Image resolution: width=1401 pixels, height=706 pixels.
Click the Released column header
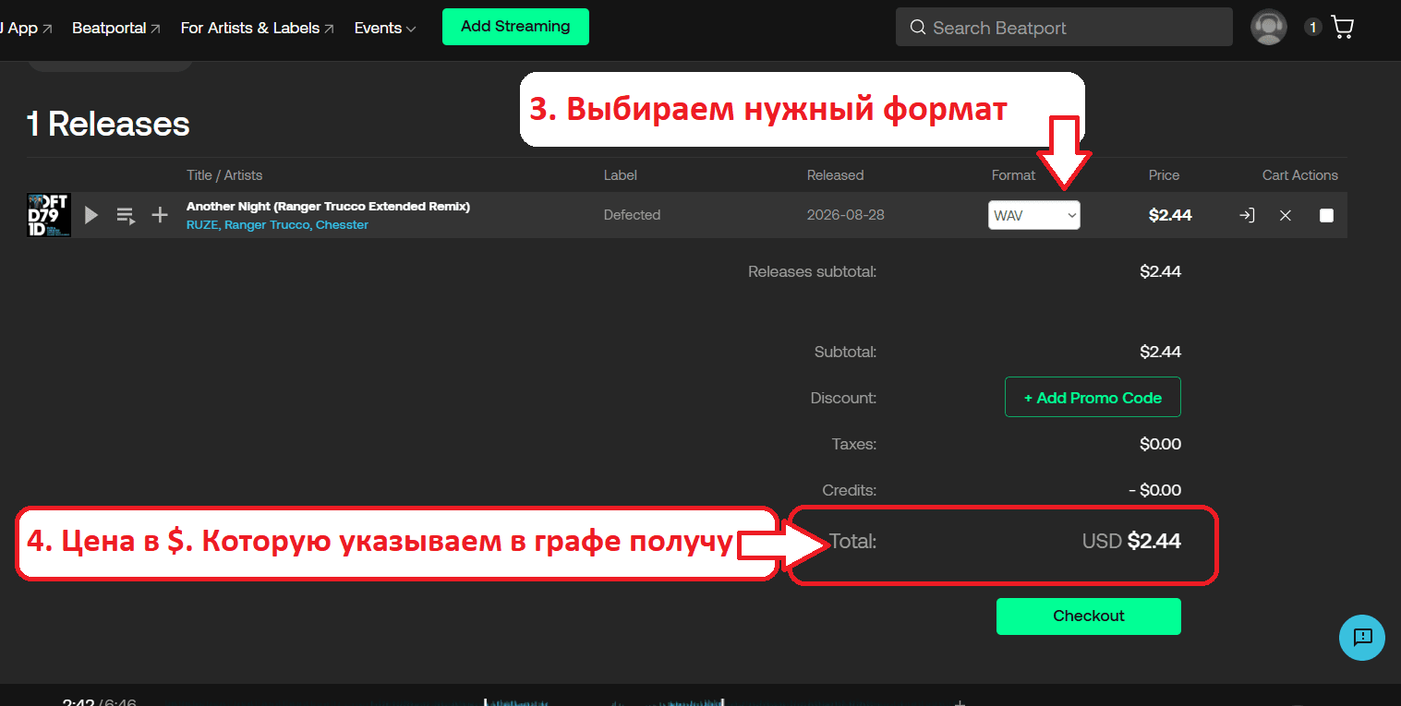(835, 175)
